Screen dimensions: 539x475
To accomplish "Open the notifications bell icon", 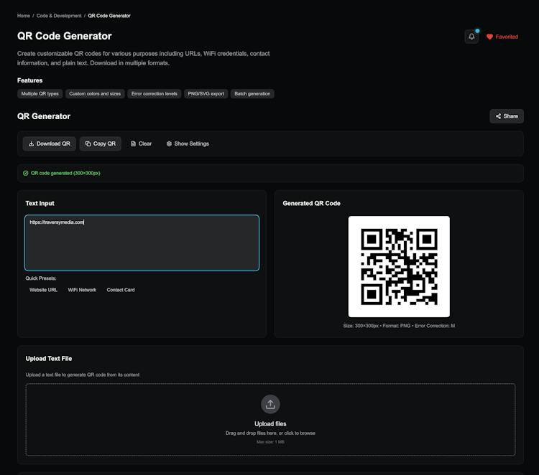I will point(471,37).
